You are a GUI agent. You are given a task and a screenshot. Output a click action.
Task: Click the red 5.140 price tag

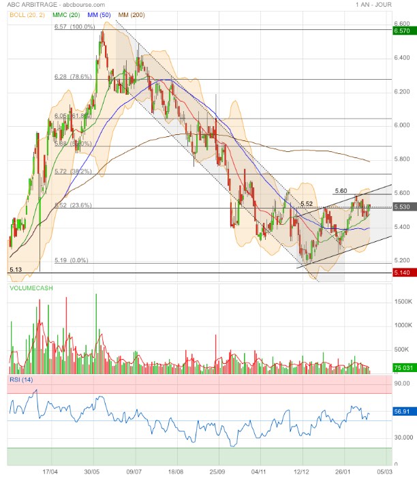(x=405, y=273)
